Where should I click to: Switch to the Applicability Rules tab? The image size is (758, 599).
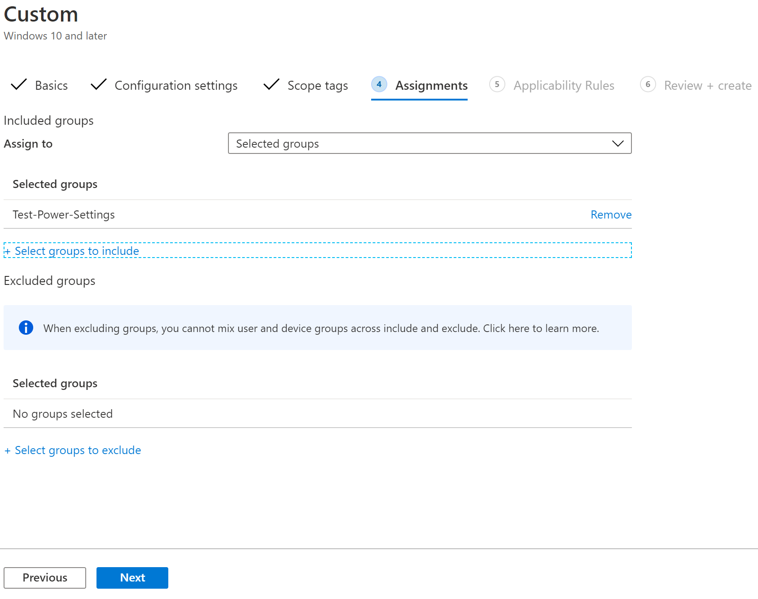(564, 85)
